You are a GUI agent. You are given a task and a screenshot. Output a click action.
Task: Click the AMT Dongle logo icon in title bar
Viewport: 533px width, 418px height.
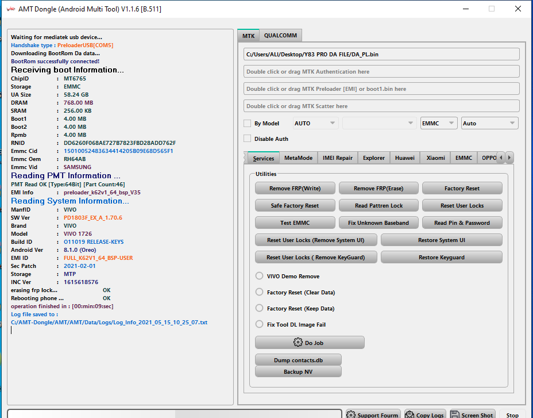pos(10,9)
